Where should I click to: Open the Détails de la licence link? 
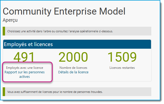[x=73, y=72]
